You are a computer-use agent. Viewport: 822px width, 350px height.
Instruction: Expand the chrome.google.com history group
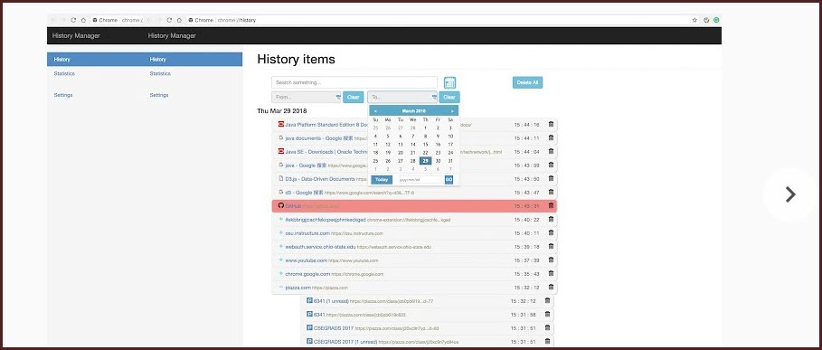coord(281,273)
